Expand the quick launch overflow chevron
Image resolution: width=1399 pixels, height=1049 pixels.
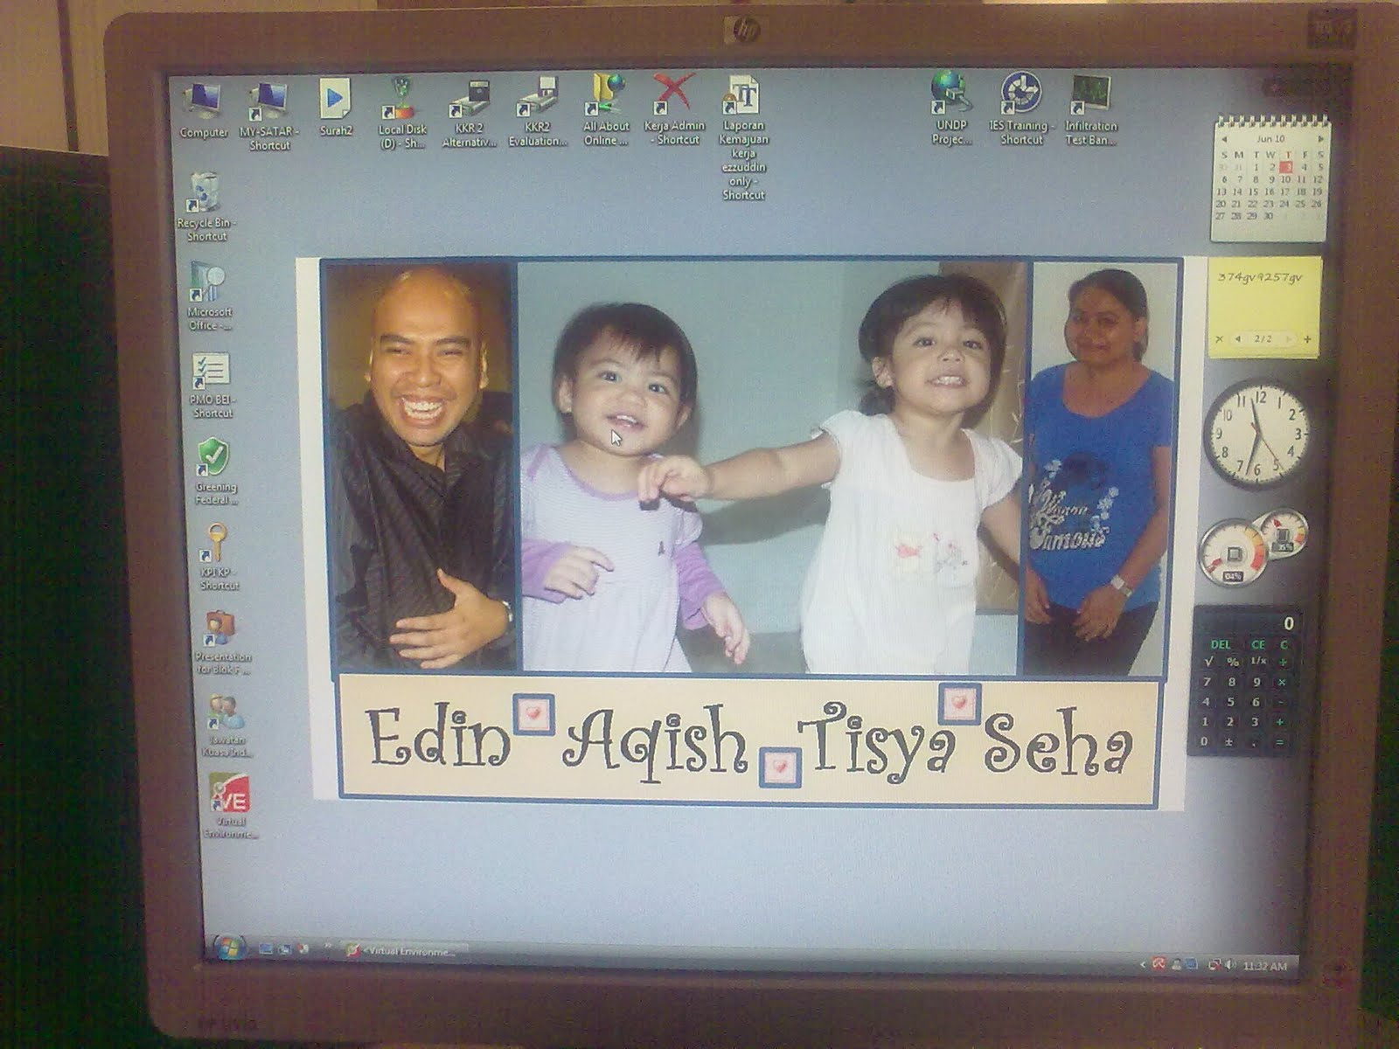(x=328, y=946)
